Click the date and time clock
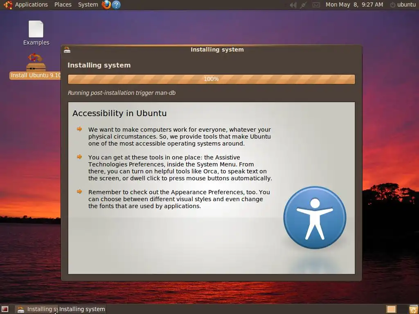Viewport: 419px width, 314px height. (354, 4)
